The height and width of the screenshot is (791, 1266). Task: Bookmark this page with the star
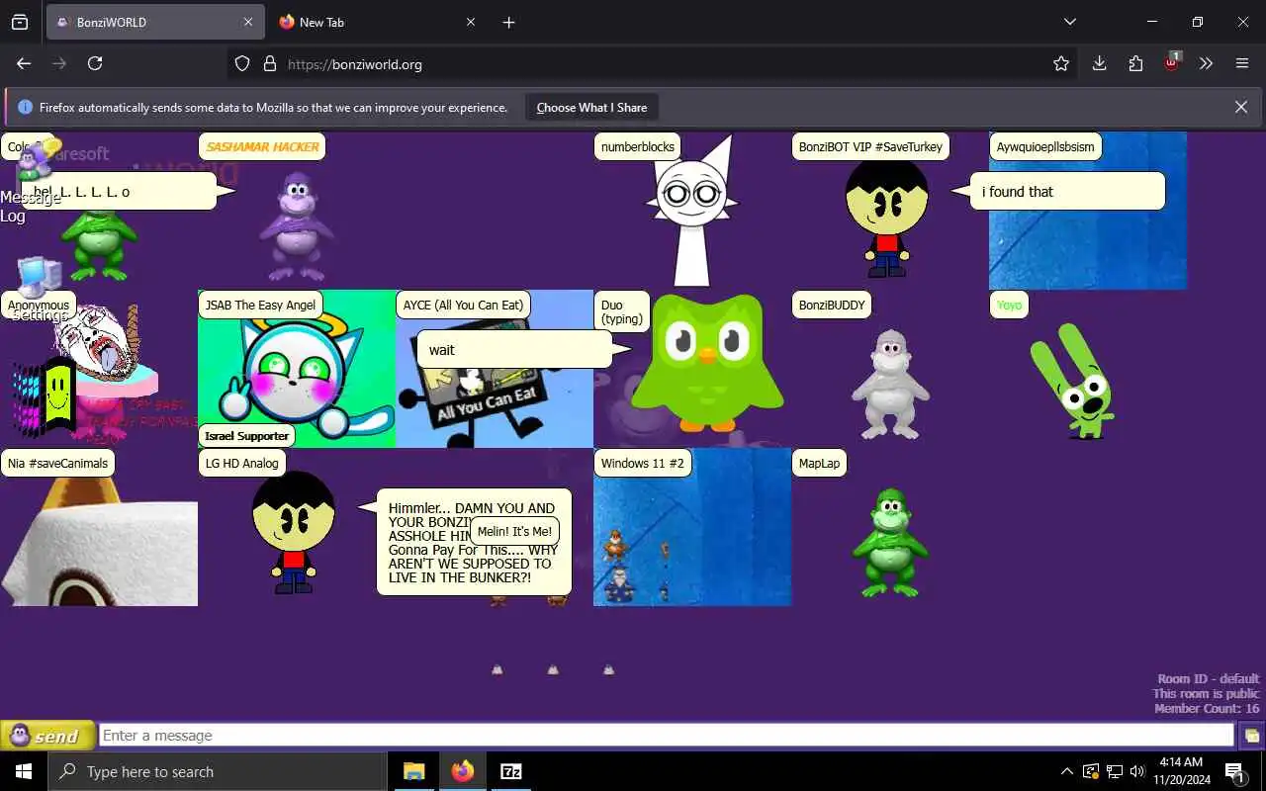click(x=1061, y=63)
